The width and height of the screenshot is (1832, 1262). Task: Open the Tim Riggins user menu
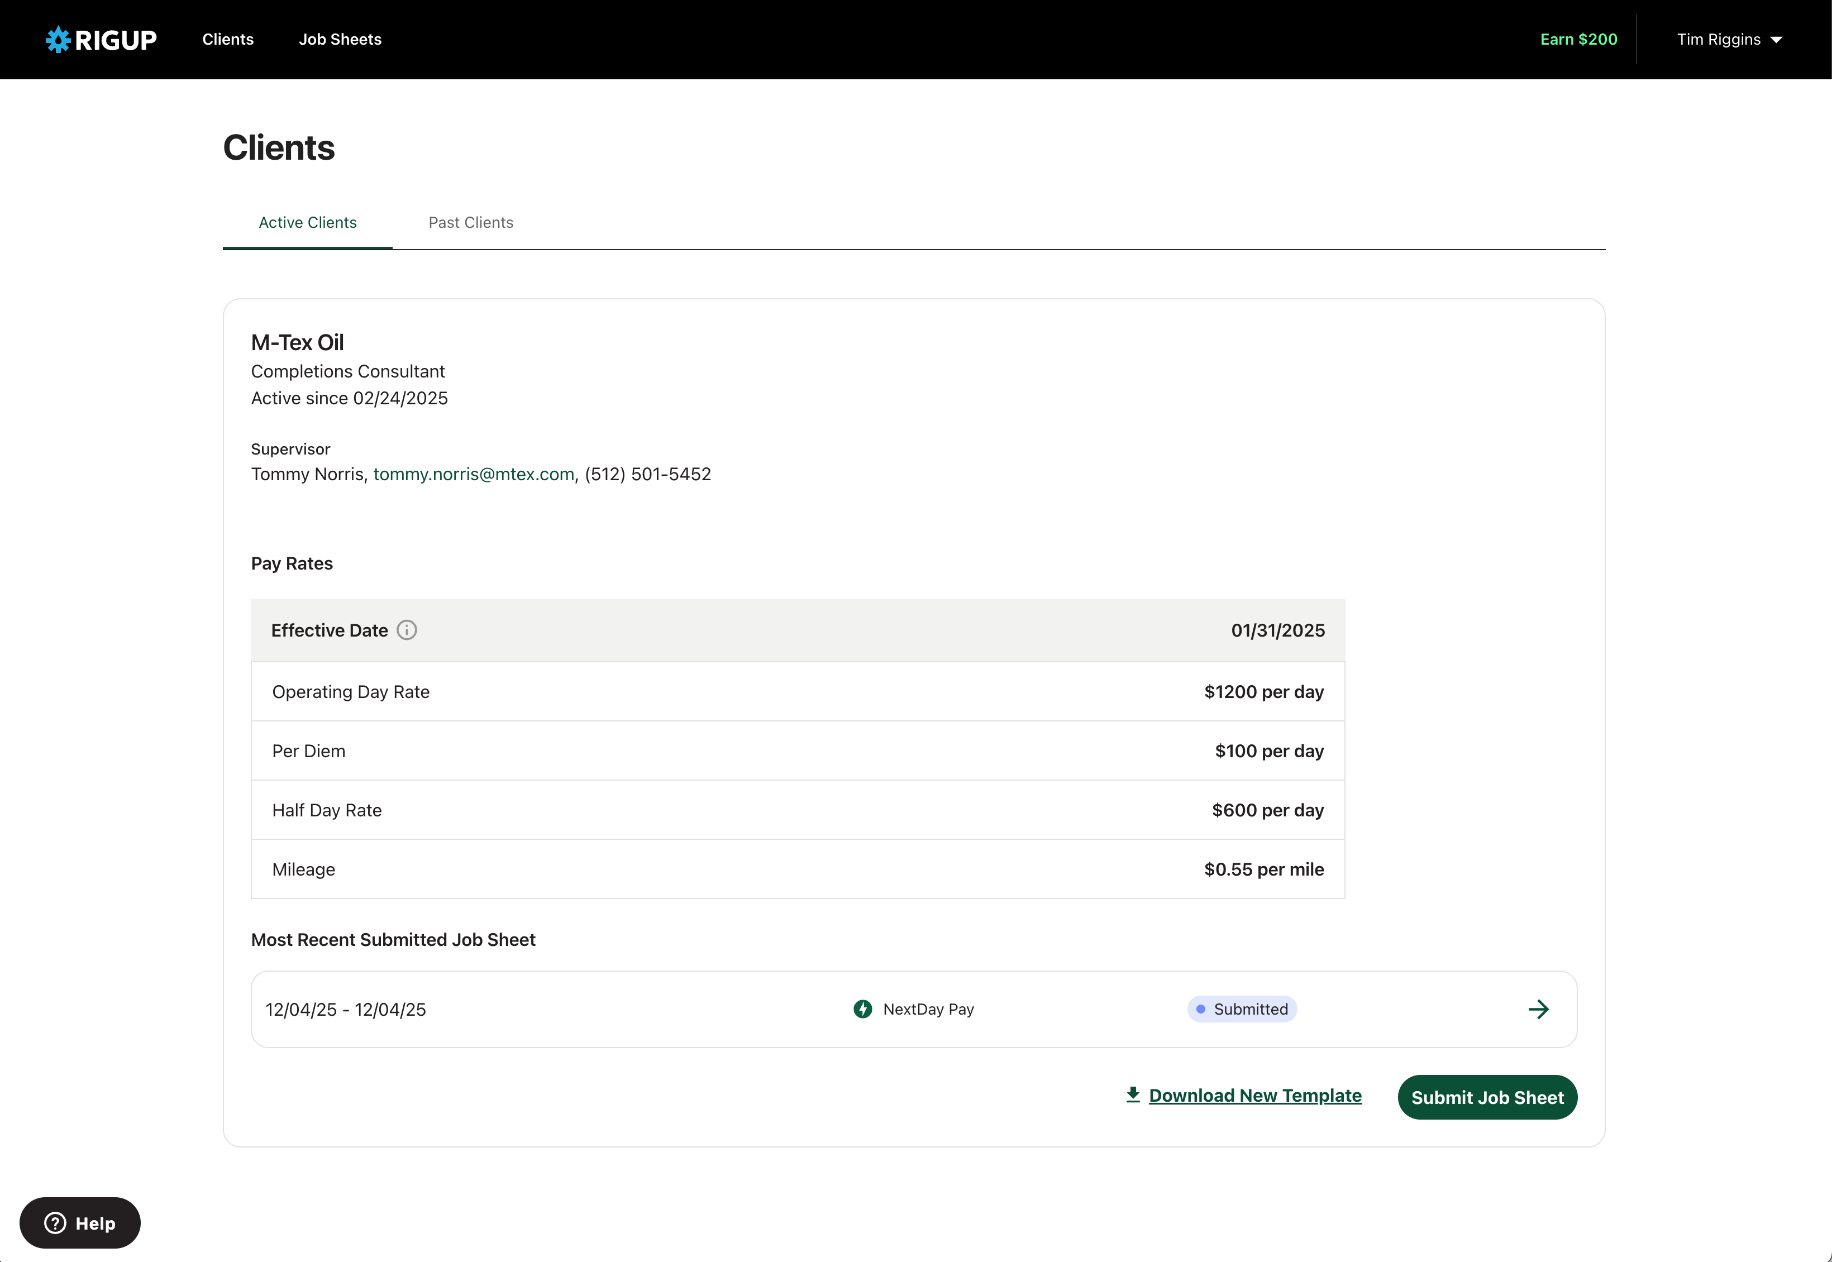(x=1718, y=40)
